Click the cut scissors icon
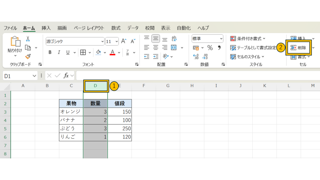320x180 pixels. pos(28,39)
